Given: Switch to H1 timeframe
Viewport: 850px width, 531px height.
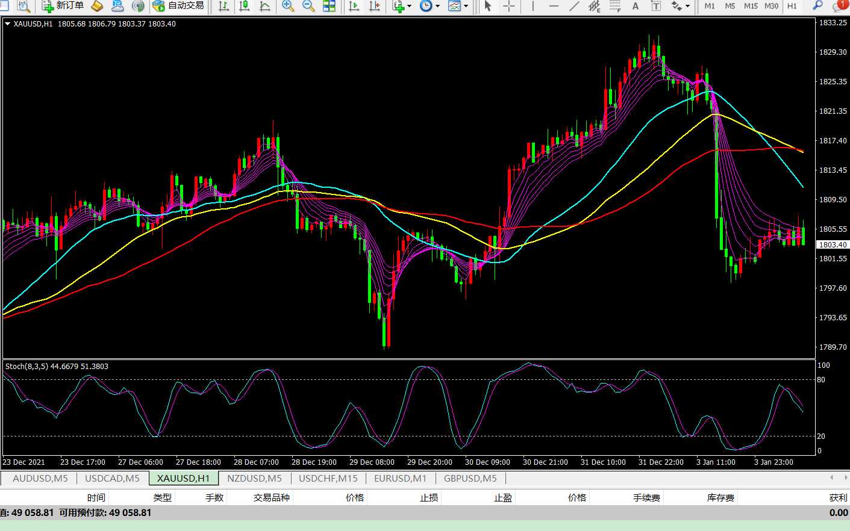Looking at the screenshot, I should [x=792, y=6].
